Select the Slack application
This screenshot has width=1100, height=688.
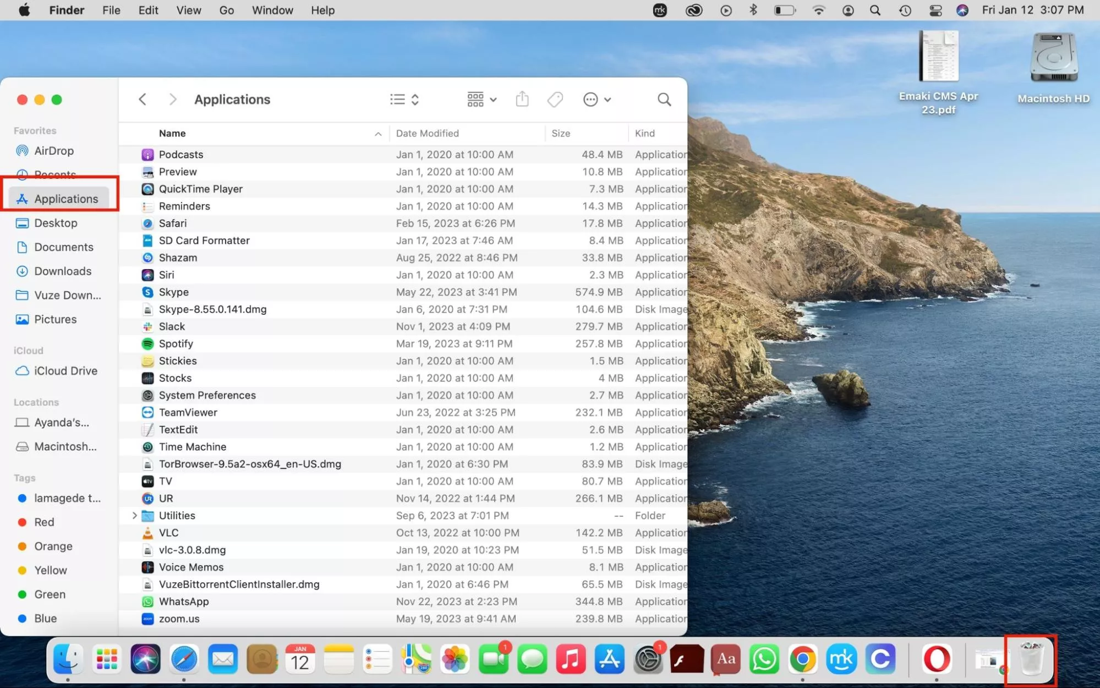click(403, 326)
